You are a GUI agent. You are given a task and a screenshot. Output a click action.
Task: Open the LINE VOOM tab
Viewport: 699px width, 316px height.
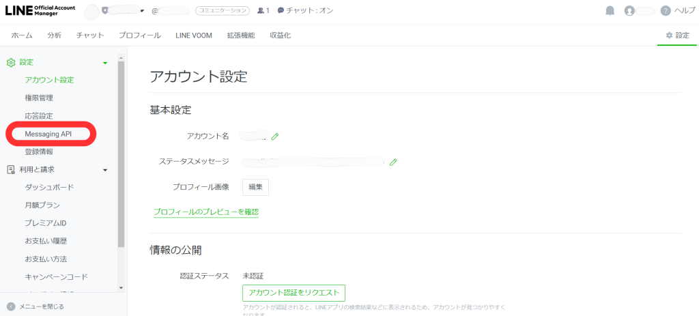point(193,35)
